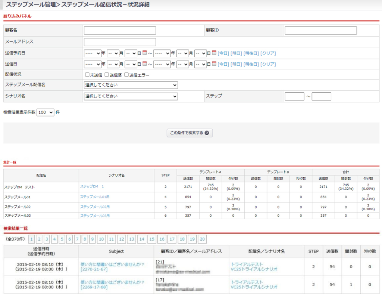Open the ステップメール01用 scenario link
Image resolution: width=382 pixels, height=294 pixels.
coord(95,197)
